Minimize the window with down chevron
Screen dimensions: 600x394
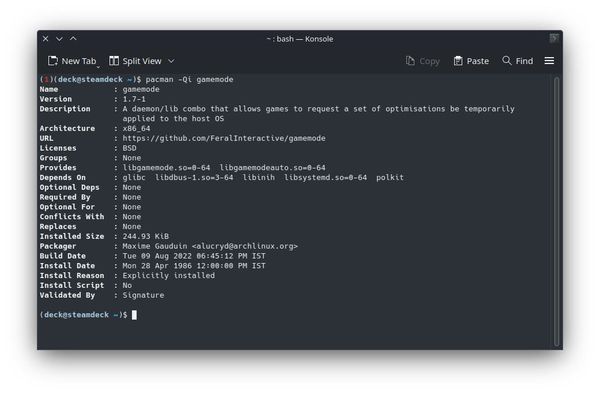(59, 39)
